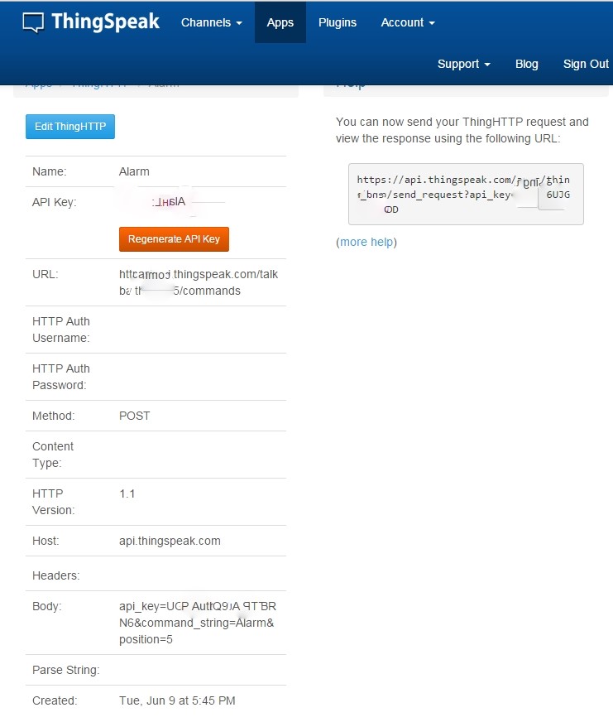Click the Edit ThingHTTP button
The image size is (613, 722).
[70, 127]
